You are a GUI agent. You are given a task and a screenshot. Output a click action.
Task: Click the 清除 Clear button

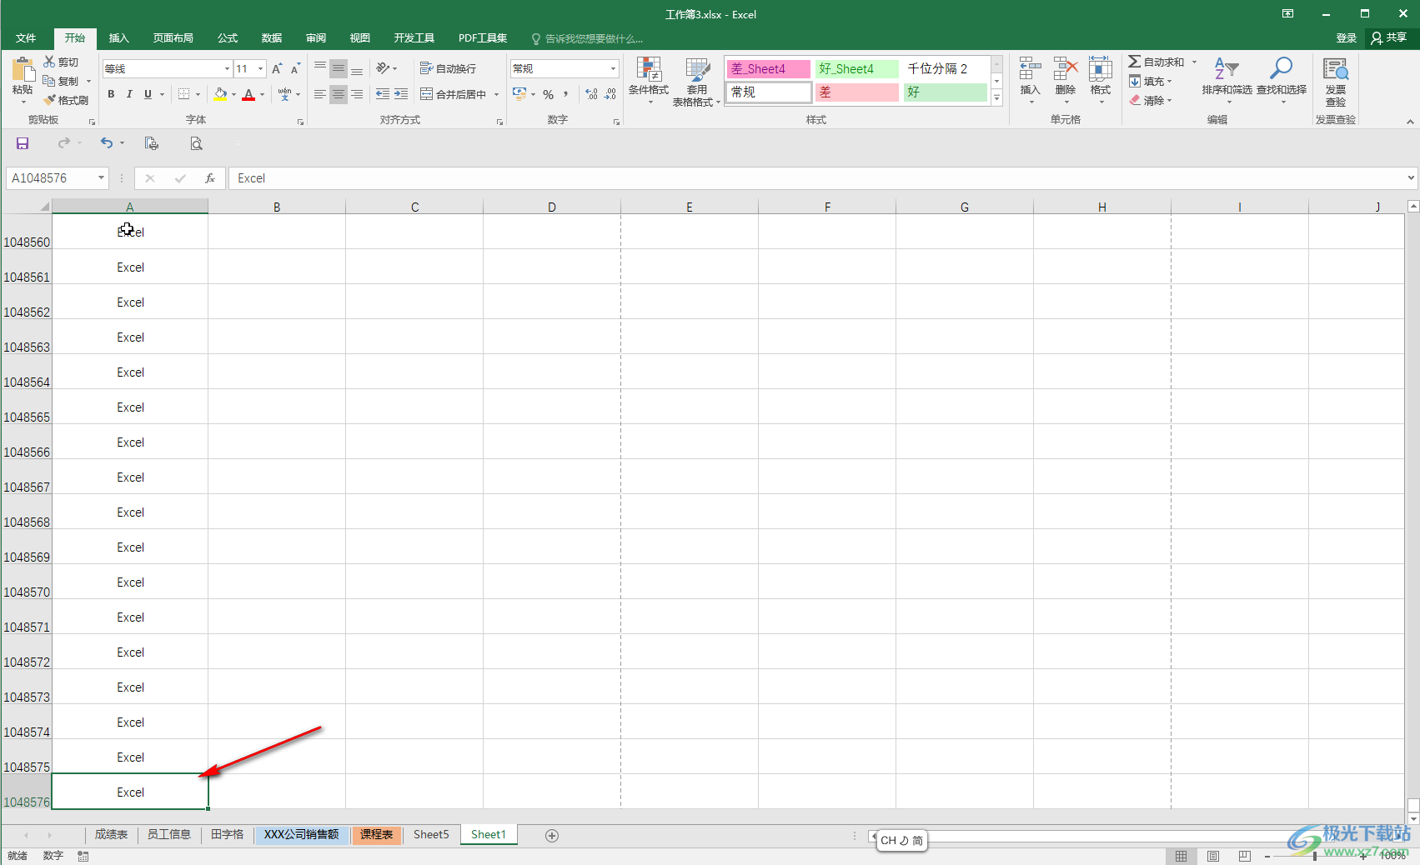(x=1150, y=100)
